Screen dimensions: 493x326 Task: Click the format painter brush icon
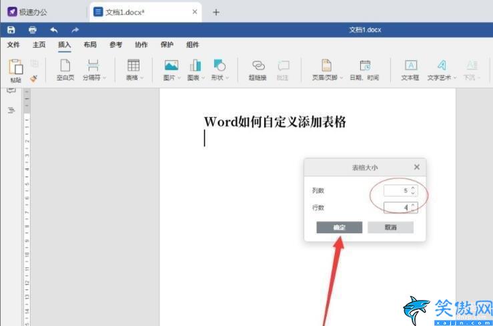pyautogui.click(x=34, y=78)
